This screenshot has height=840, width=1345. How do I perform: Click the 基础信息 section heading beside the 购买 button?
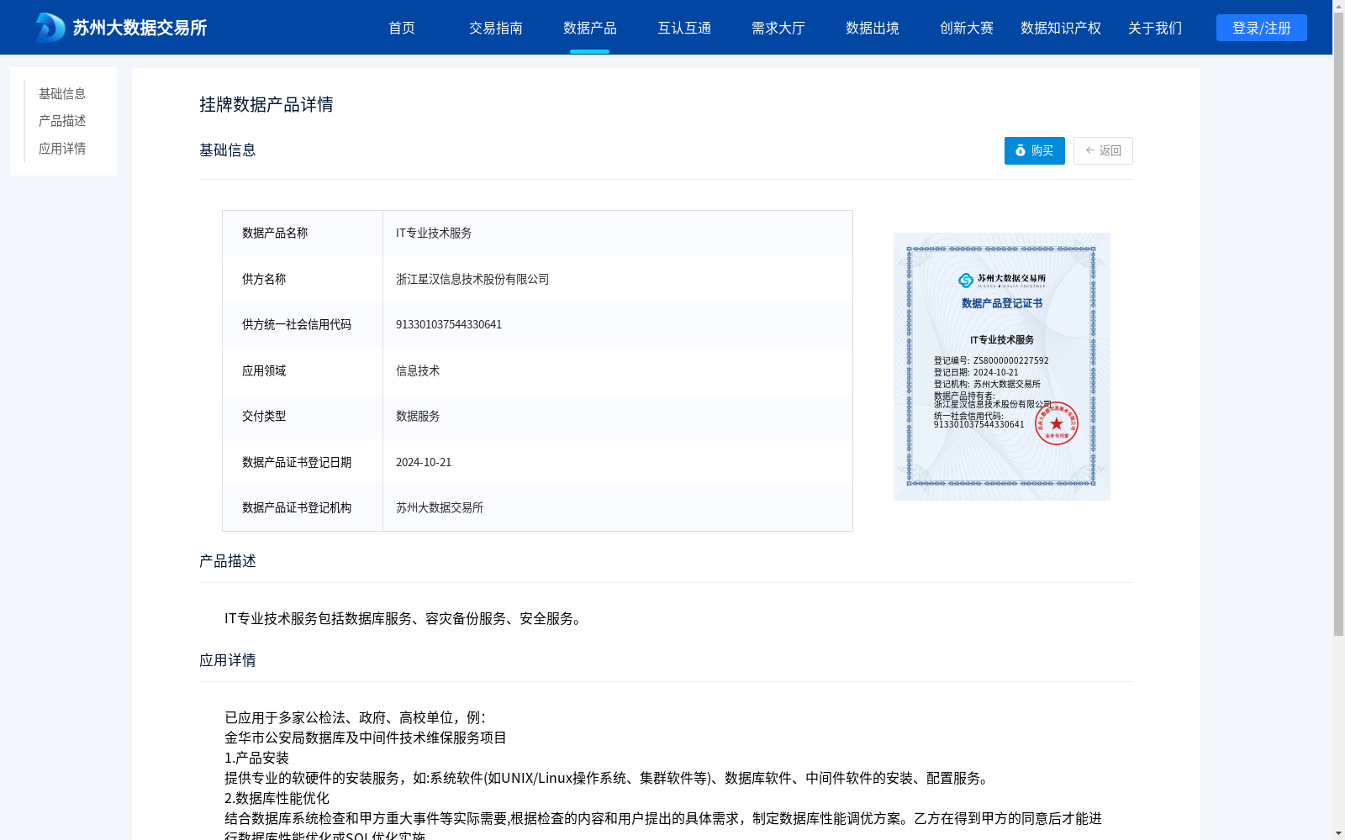(x=228, y=150)
